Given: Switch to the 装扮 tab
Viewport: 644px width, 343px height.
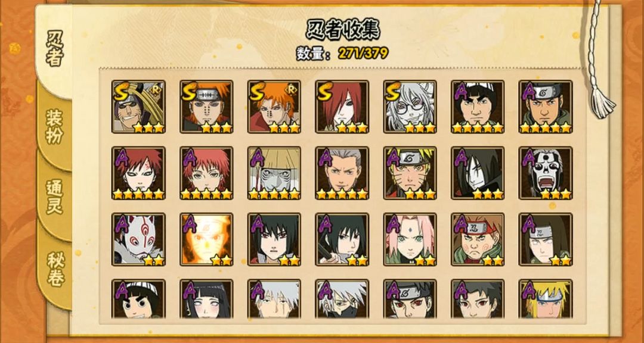Looking at the screenshot, I should 54,126.
